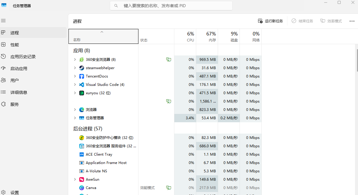Expand the Visual Studio Code (4) group
The image size is (358, 195).
[75, 85]
